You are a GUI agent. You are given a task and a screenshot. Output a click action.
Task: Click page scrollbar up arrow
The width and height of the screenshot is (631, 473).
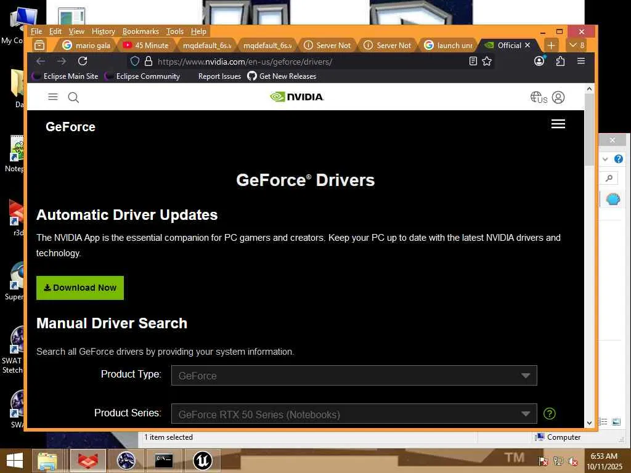(x=589, y=89)
